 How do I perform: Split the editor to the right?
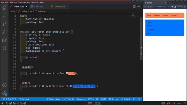pos(134,6)
